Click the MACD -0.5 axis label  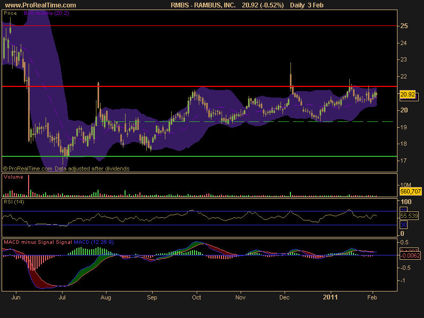tap(405, 268)
